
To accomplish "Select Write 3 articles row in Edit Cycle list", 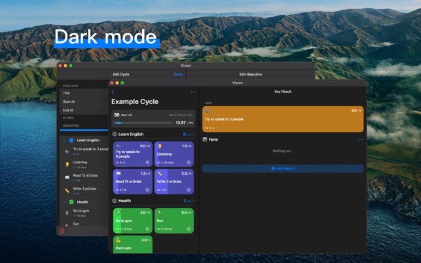I will (84, 190).
